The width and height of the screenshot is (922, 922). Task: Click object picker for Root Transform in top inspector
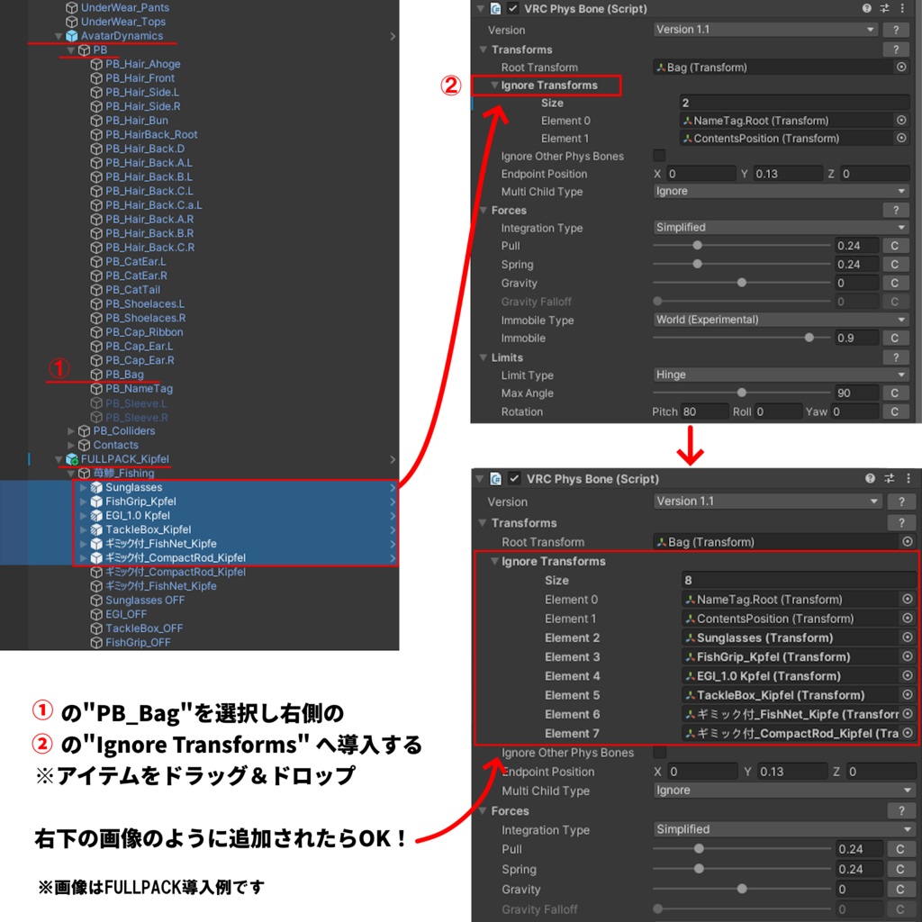tap(901, 67)
